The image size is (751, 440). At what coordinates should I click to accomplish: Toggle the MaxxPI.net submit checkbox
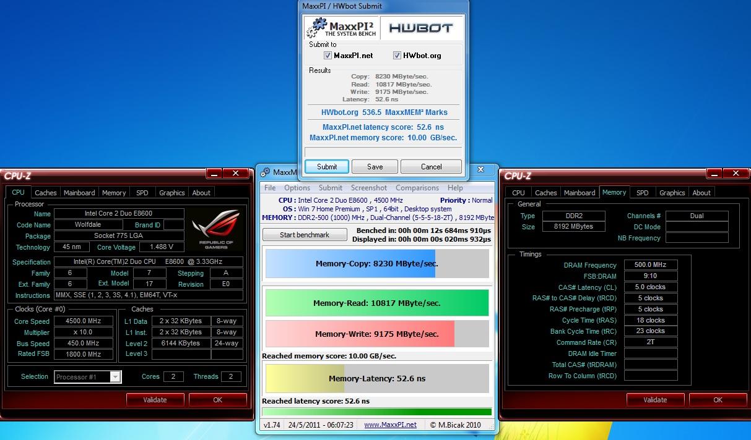pos(328,56)
